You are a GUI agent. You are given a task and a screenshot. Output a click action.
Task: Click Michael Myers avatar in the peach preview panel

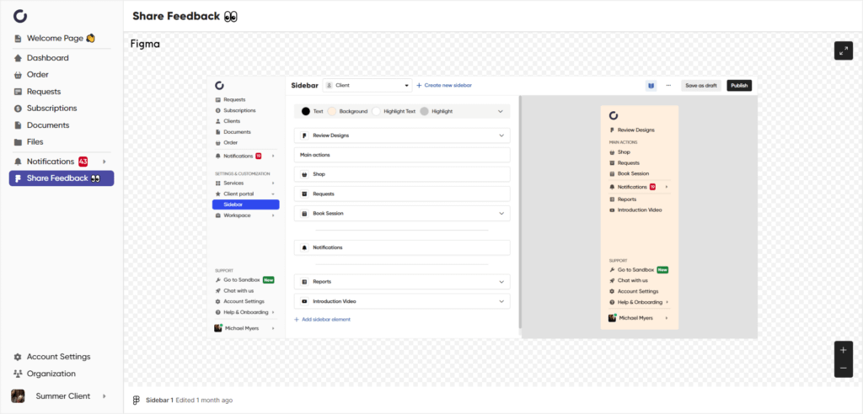[612, 318]
